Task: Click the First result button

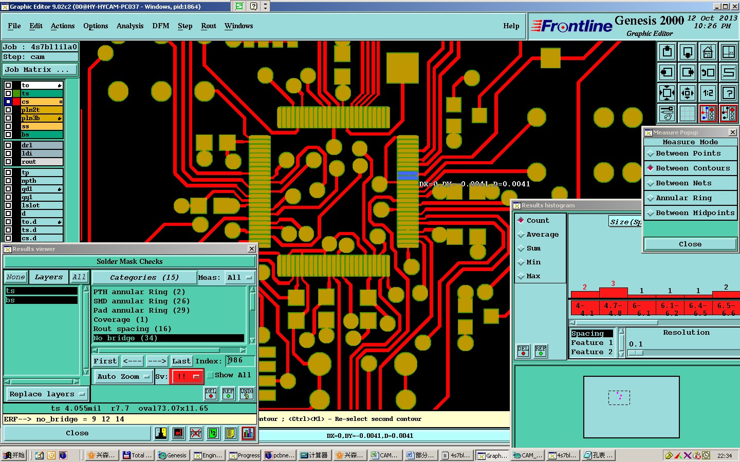Action: (105, 361)
